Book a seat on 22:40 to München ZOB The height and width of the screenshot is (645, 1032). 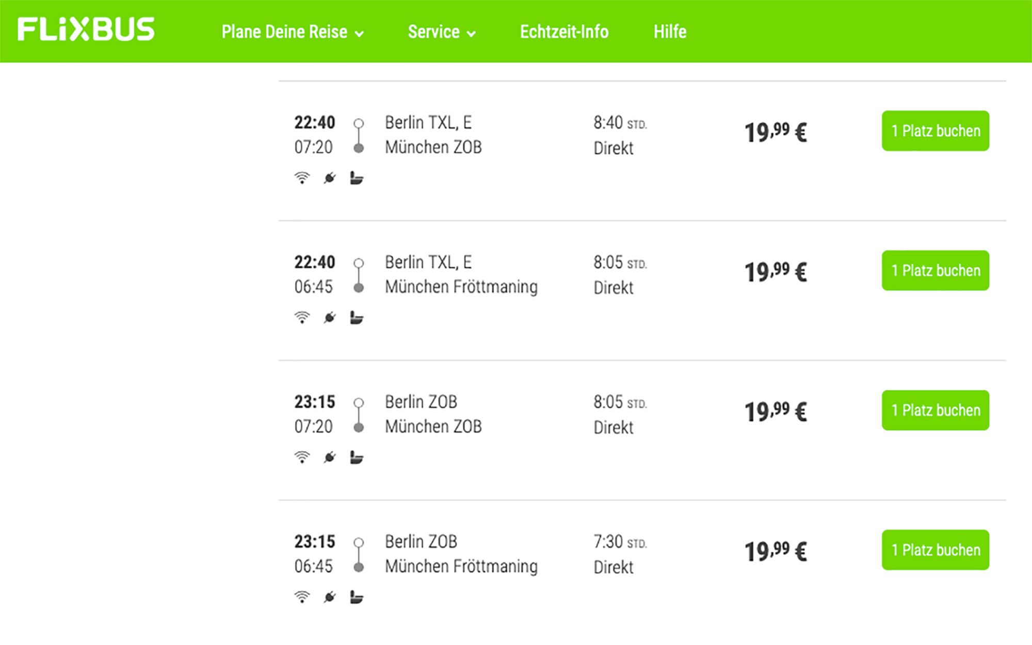pyautogui.click(x=936, y=131)
